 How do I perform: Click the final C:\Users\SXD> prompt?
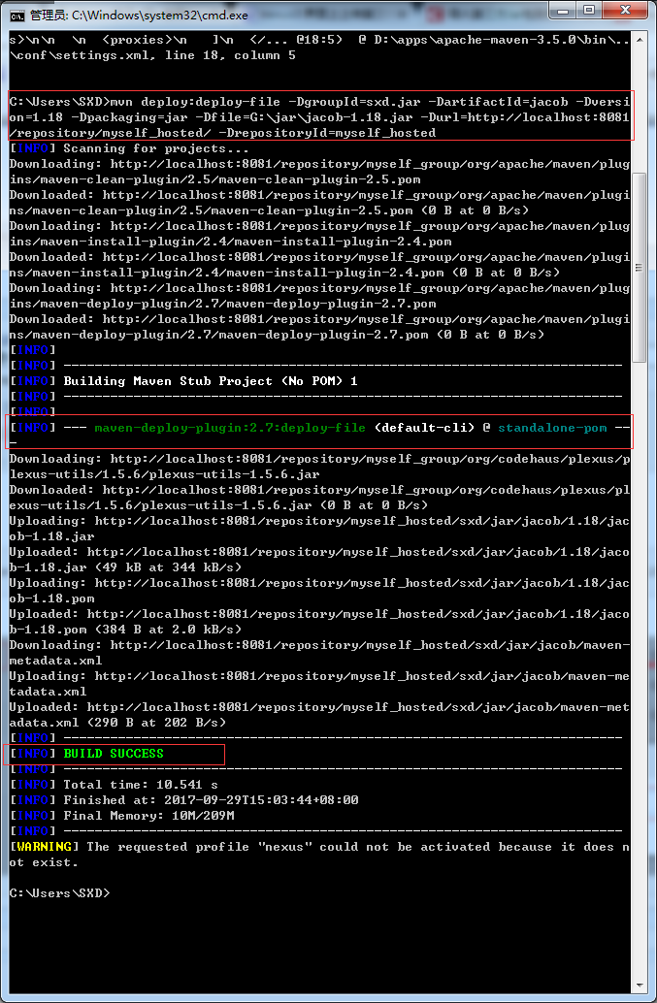tap(59, 893)
